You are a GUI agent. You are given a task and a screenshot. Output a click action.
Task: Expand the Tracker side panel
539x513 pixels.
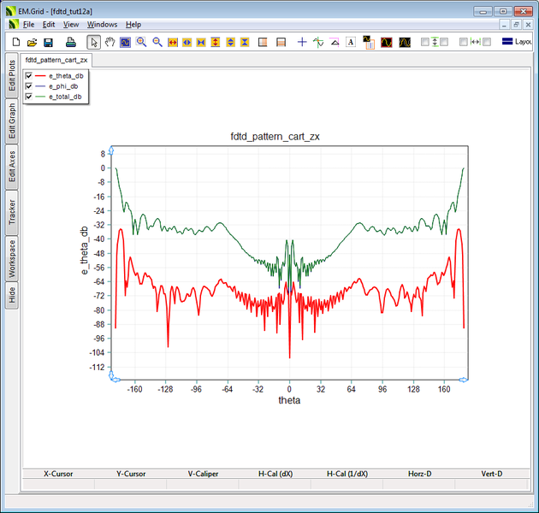[12, 213]
